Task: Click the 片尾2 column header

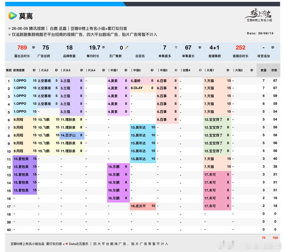Action: pos(239,70)
